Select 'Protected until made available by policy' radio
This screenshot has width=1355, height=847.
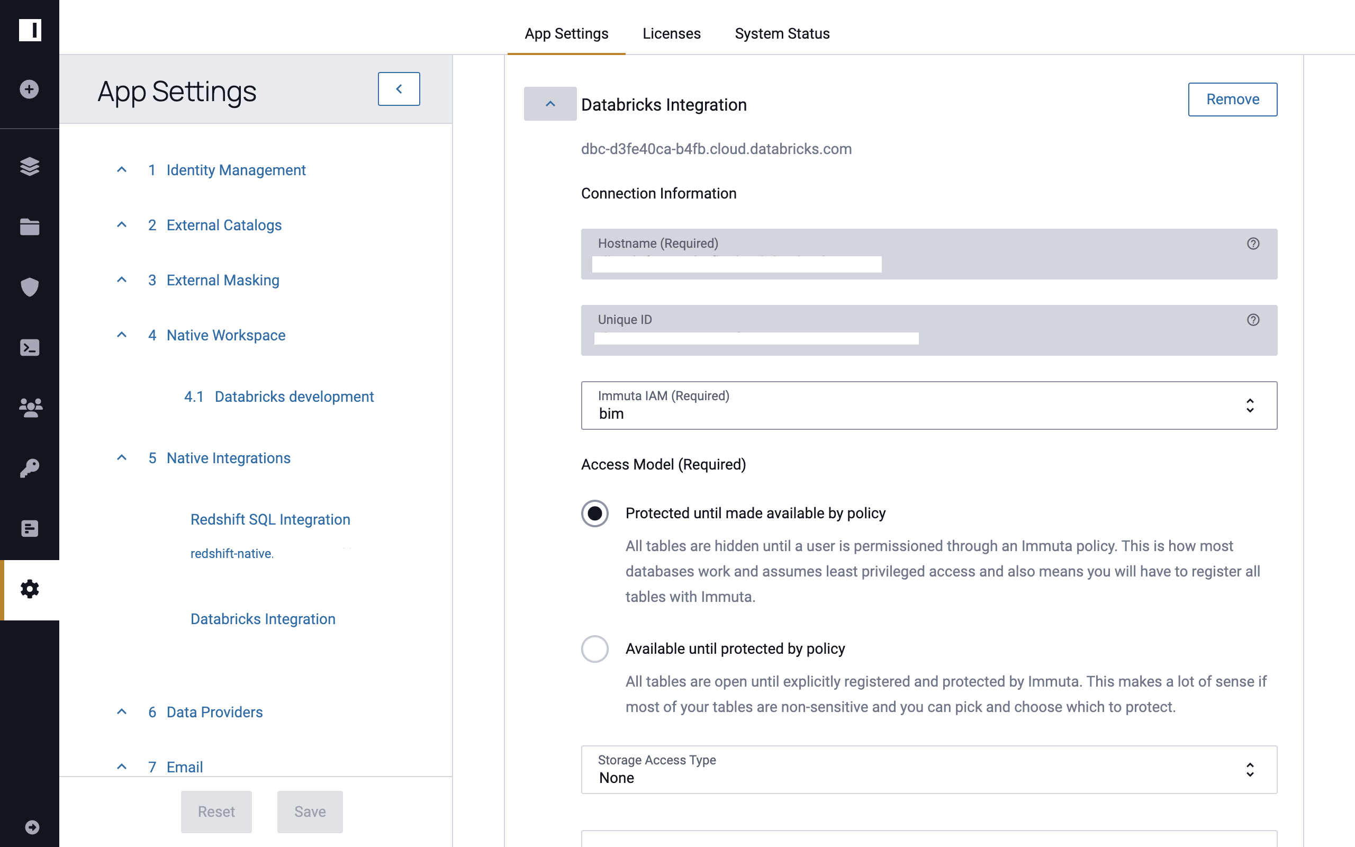(594, 513)
